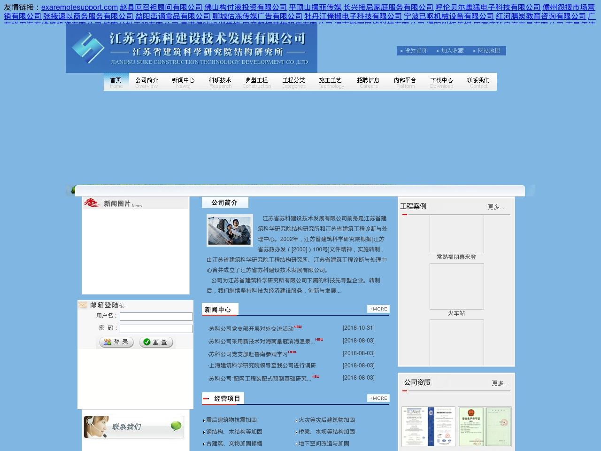Click 桥梁、水坝等结构加固 link
Image resolution: width=601 pixels, height=451 pixels.
click(x=327, y=432)
